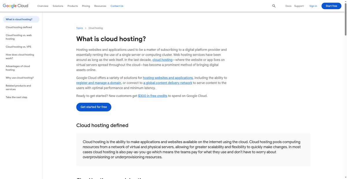The image size is (347, 179).
Task: Click the Start free button
Action: 331,6
